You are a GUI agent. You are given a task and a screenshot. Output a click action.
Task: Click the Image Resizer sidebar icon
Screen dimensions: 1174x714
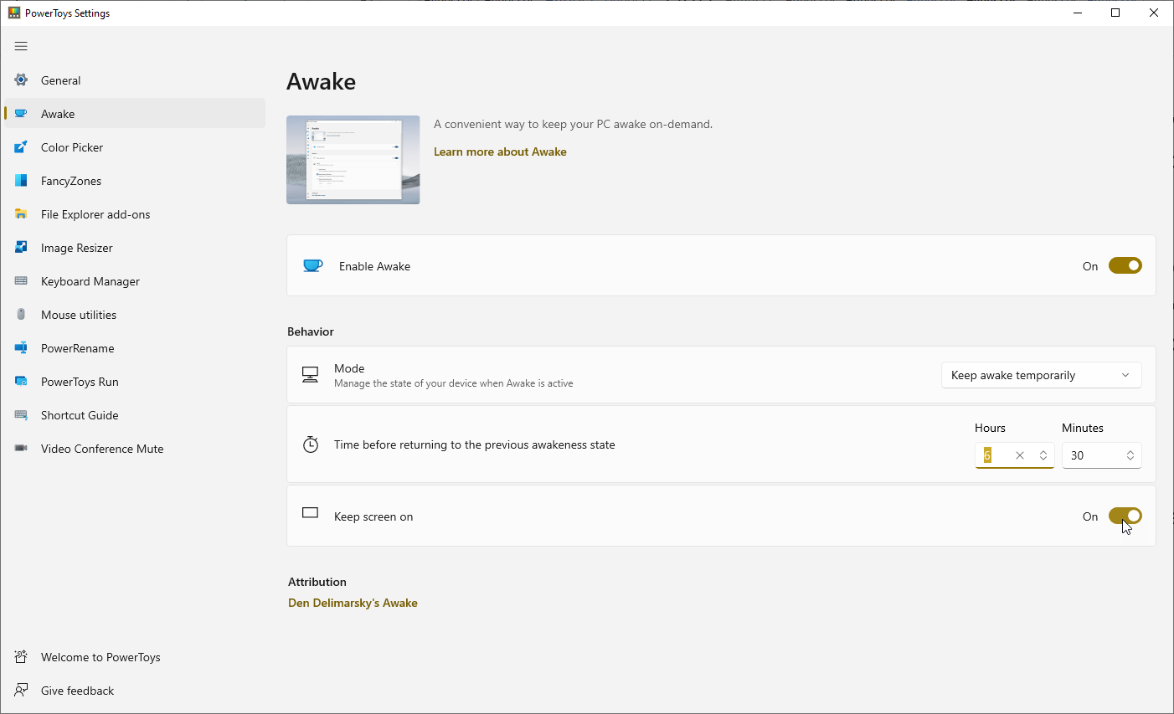tap(21, 248)
